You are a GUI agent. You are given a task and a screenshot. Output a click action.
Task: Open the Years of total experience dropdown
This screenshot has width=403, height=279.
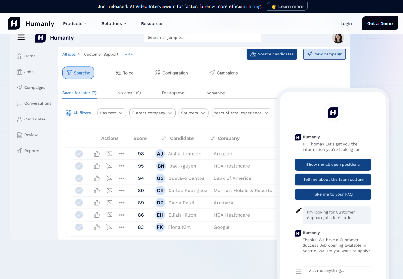click(241, 113)
